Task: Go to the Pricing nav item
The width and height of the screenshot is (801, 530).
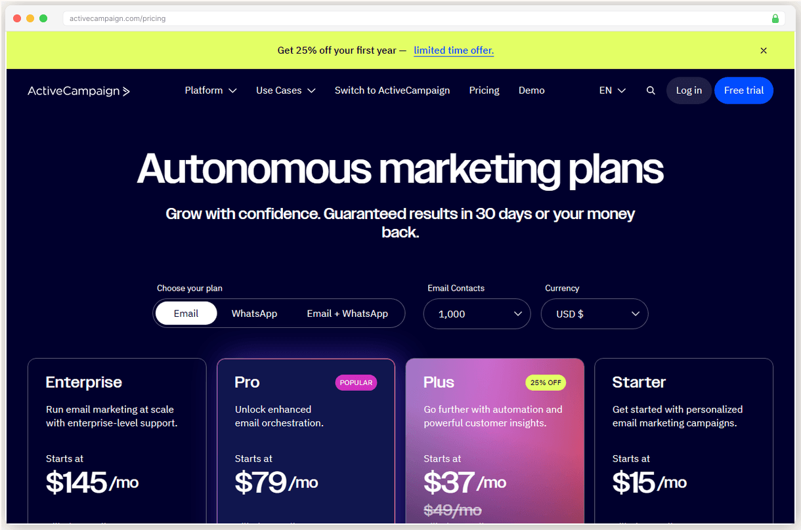Action: (484, 91)
